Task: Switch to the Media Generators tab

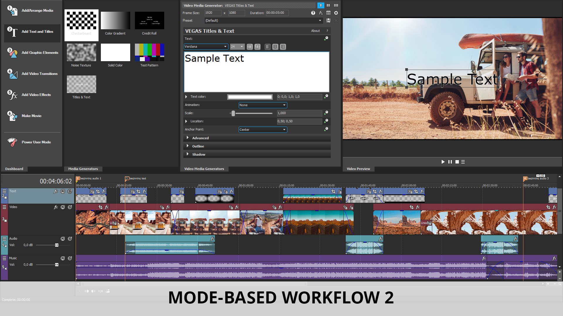Action: click(x=83, y=169)
